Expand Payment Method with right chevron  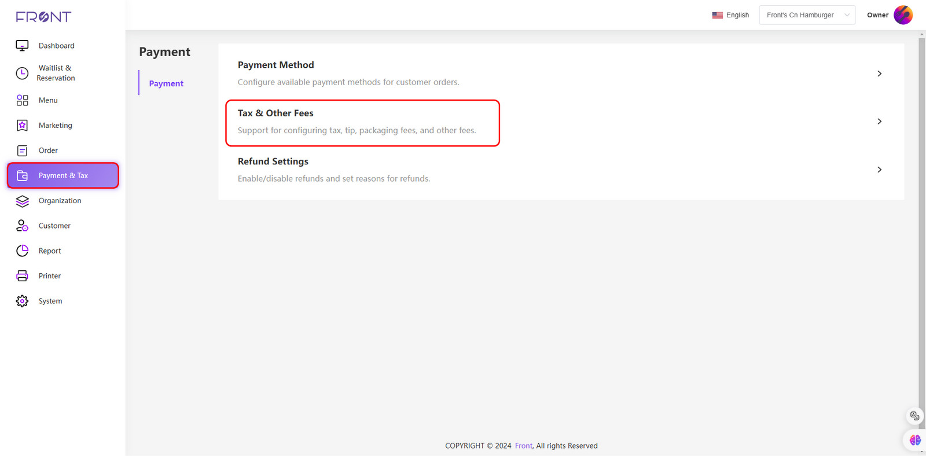click(x=879, y=73)
